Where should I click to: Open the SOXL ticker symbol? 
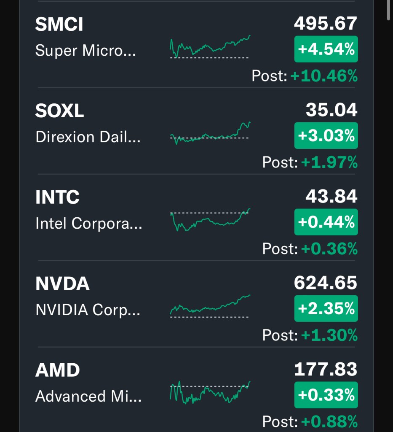(x=59, y=111)
